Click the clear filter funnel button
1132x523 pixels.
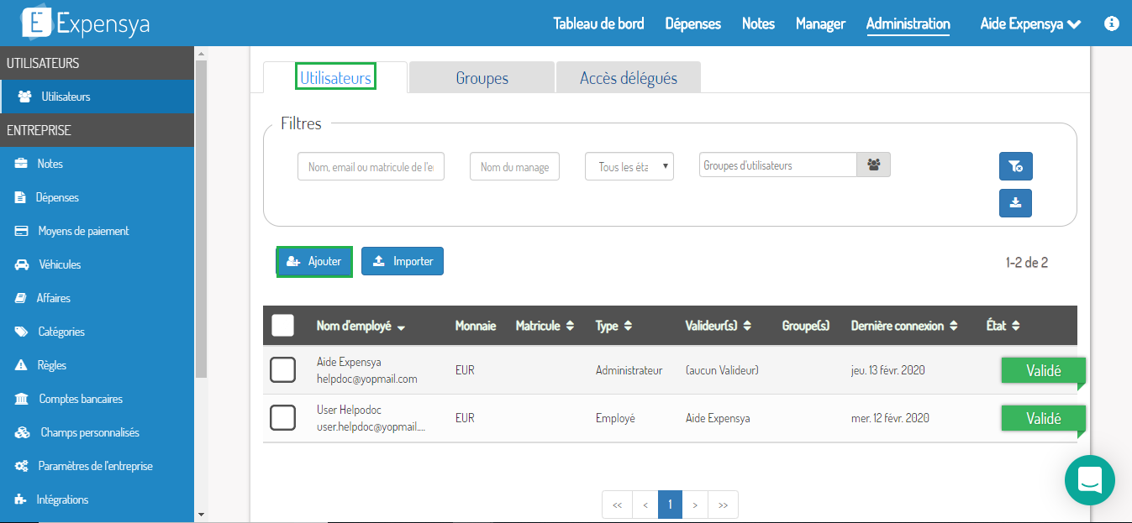point(1016,166)
